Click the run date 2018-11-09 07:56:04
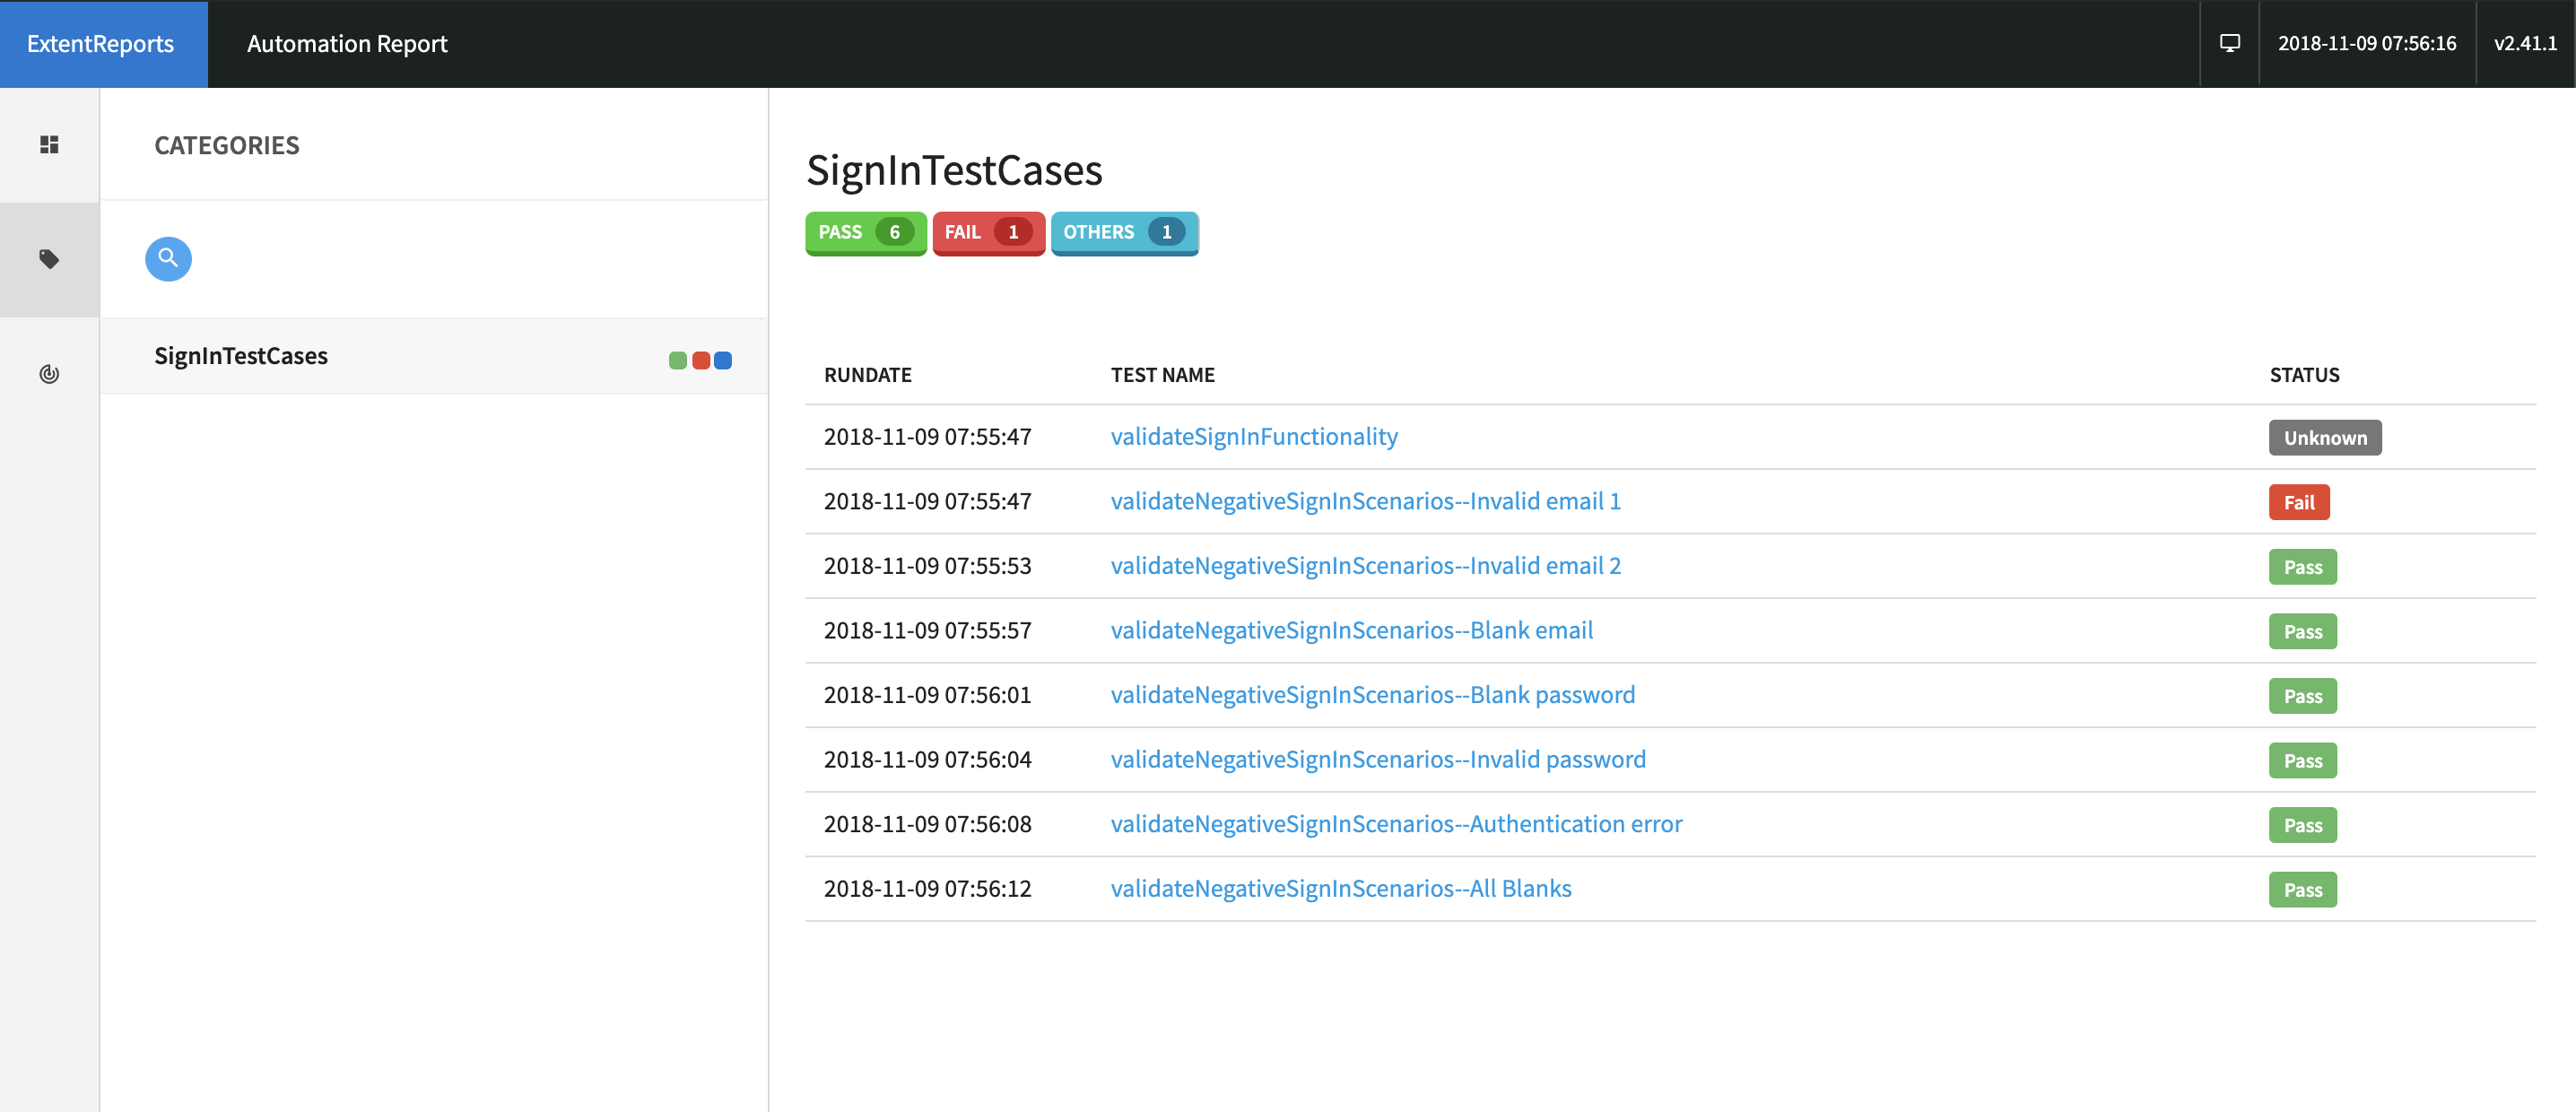This screenshot has width=2576, height=1112. [x=927, y=760]
